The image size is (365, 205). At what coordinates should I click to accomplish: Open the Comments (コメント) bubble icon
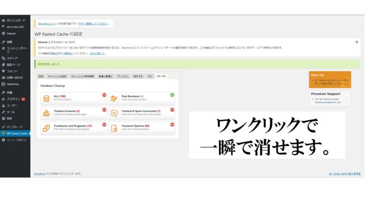click(3, 71)
